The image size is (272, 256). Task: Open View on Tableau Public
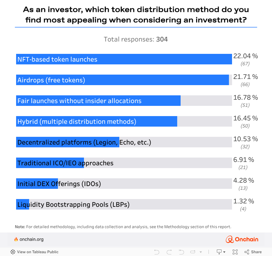[x=38, y=252]
